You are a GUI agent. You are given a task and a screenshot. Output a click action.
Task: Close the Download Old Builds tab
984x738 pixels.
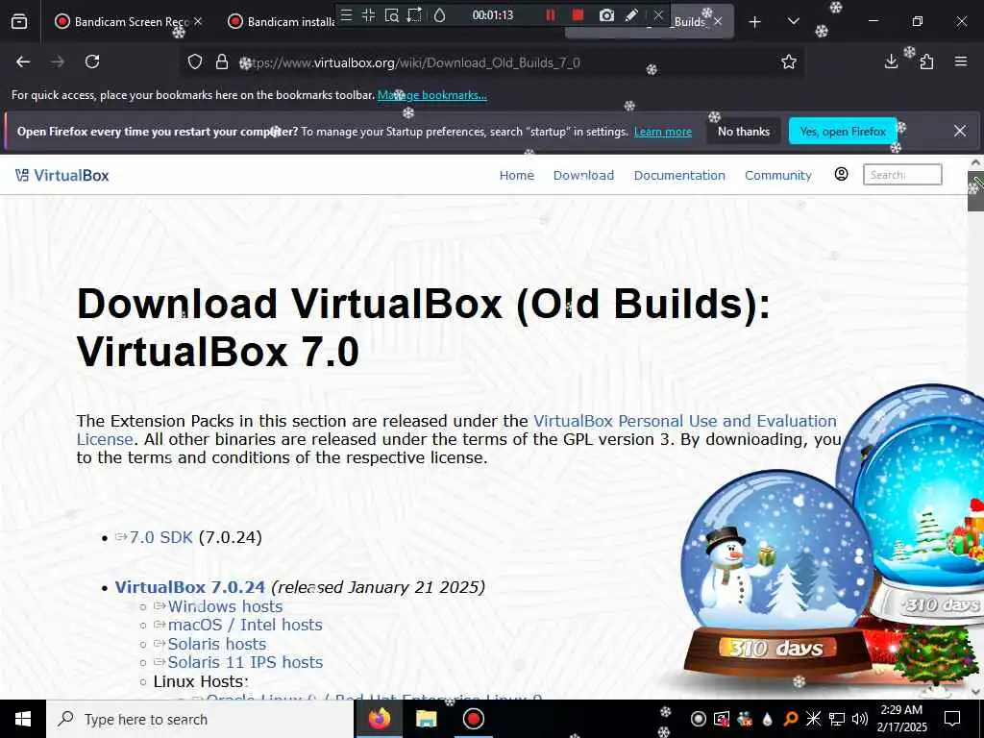click(718, 21)
